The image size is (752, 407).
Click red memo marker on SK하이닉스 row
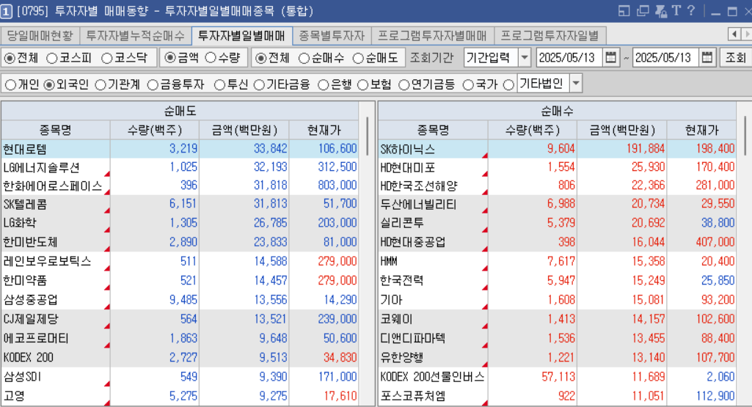coord(485,155)
